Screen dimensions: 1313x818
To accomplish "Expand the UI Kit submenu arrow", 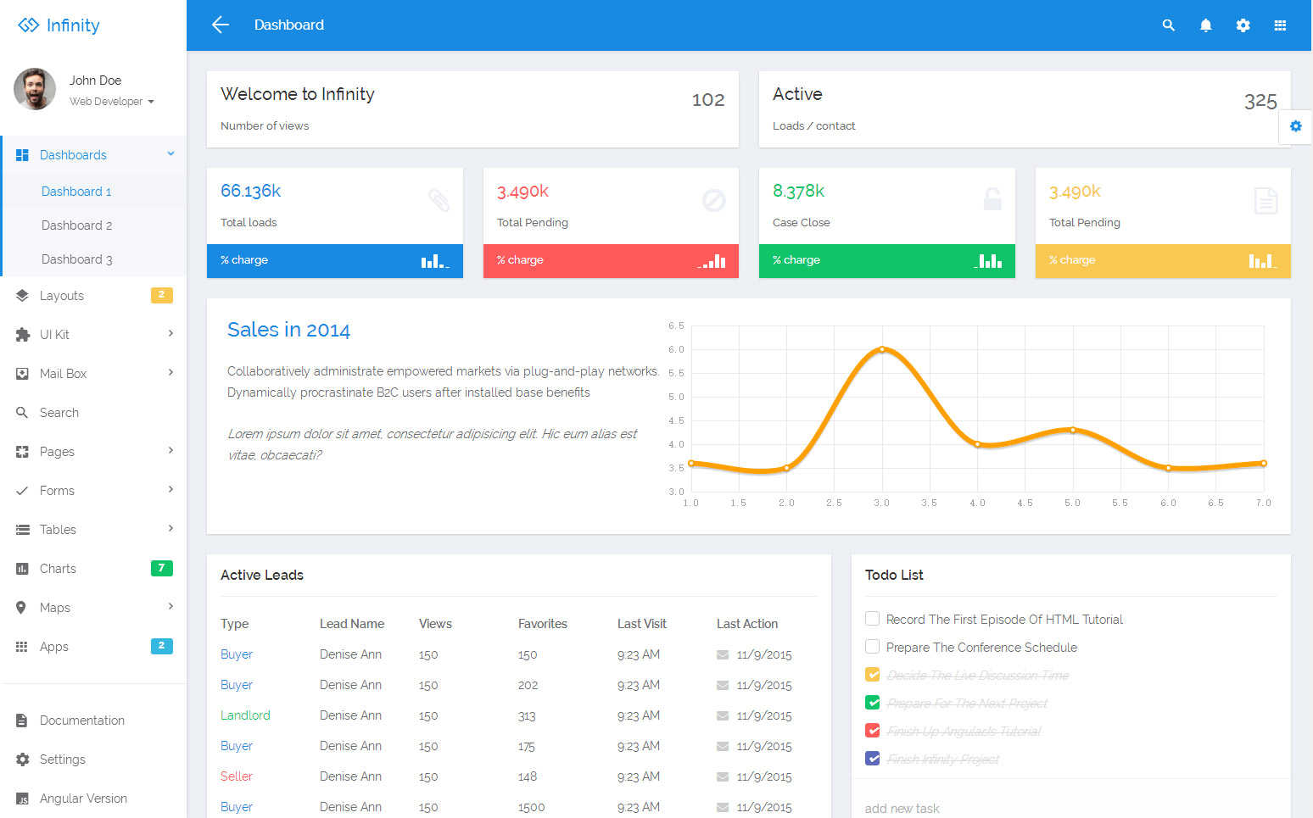I will 170,334.
